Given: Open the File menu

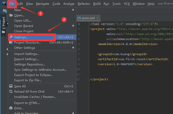Looking at the screenshot, I should point(12,4).
